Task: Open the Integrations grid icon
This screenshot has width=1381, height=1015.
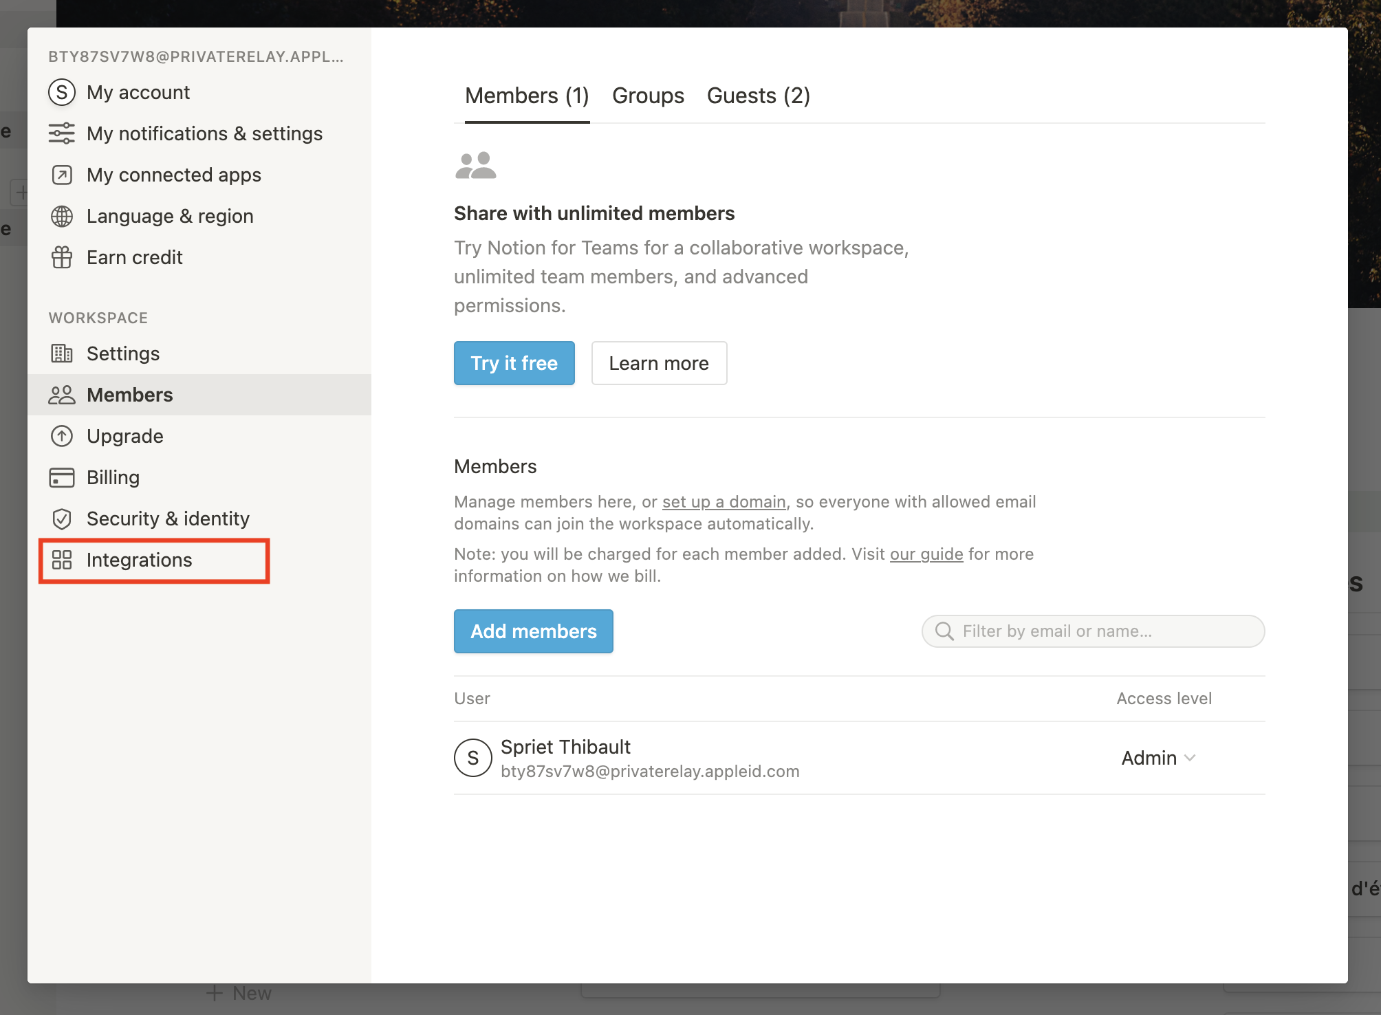Action: click(62, 560)
